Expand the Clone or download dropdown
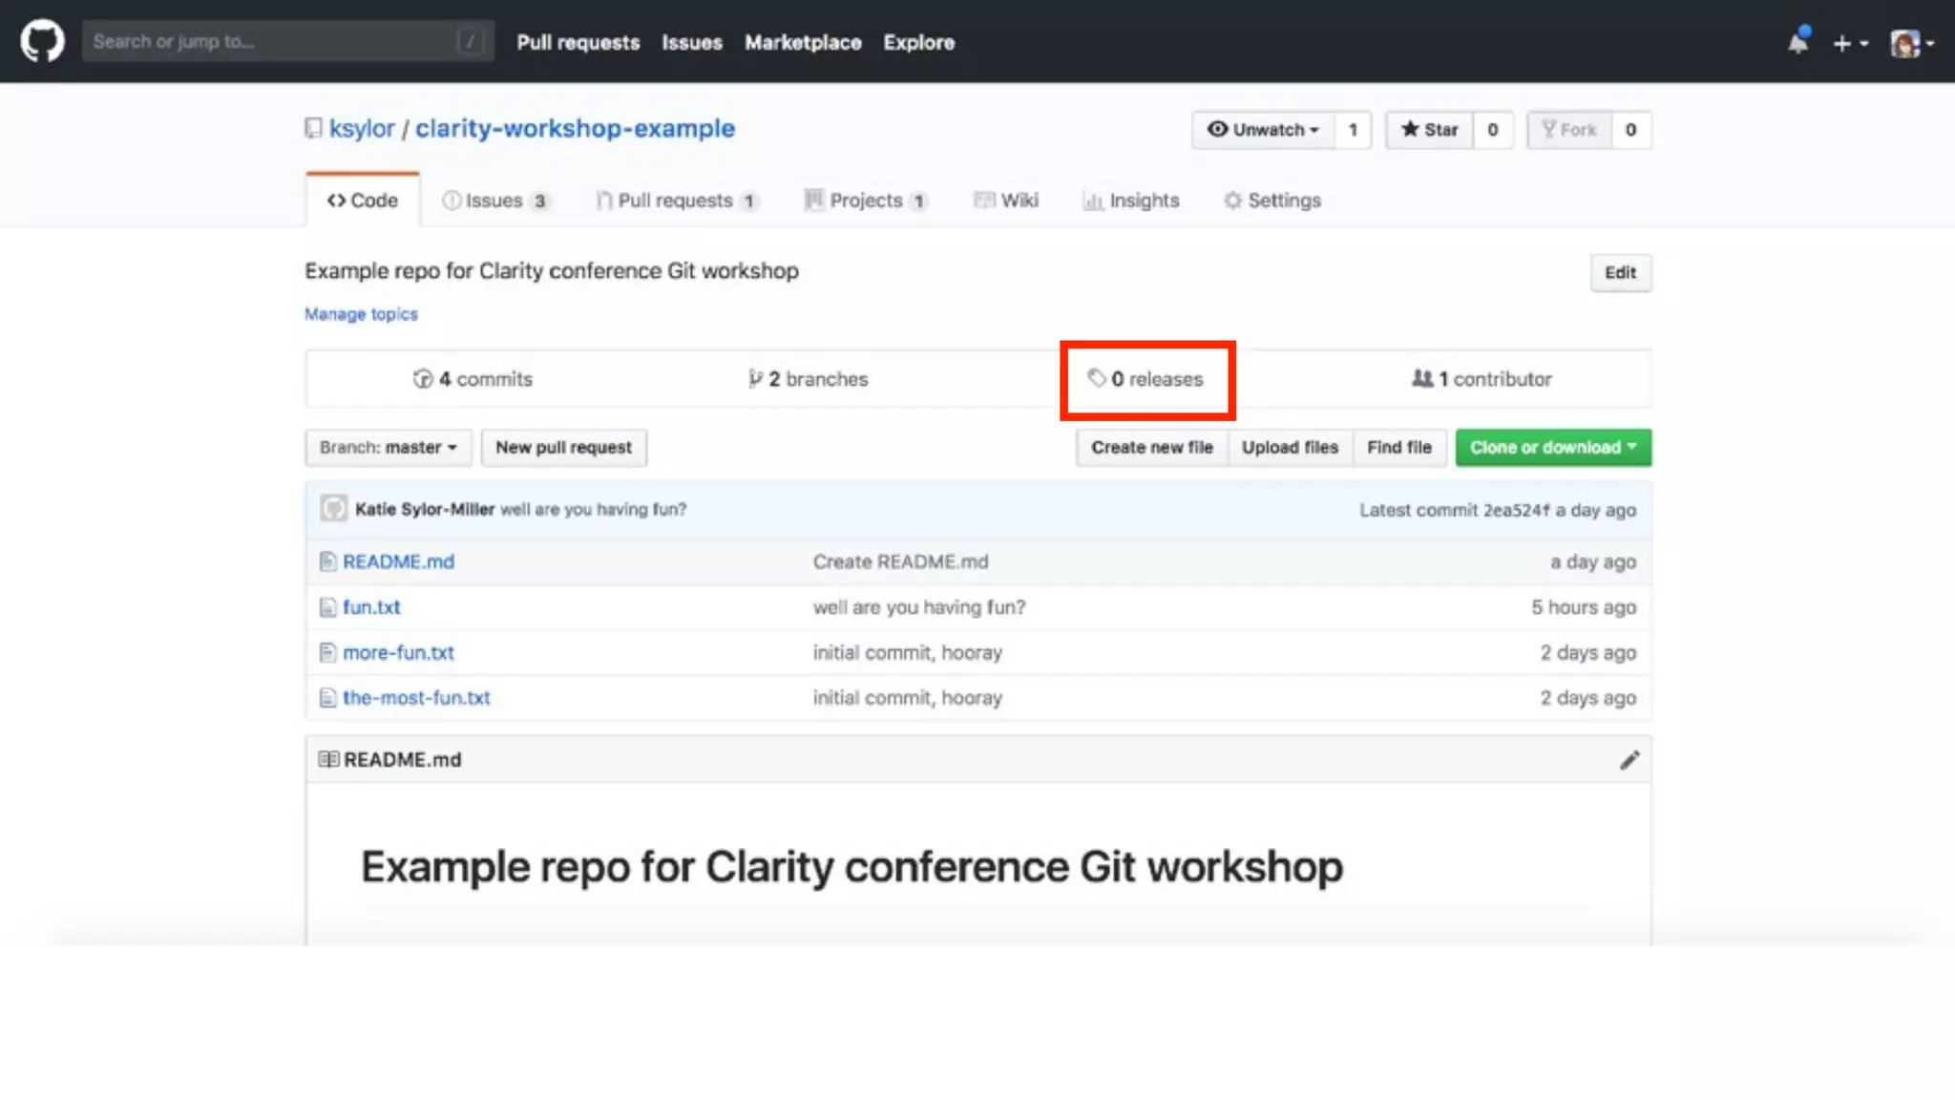The height and width of the screenshot is (1100, 1955). [x=1552, y=448]
